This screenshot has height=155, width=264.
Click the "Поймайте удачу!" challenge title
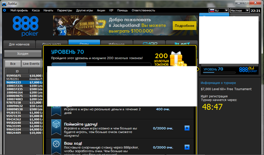(x=81, y=124)
